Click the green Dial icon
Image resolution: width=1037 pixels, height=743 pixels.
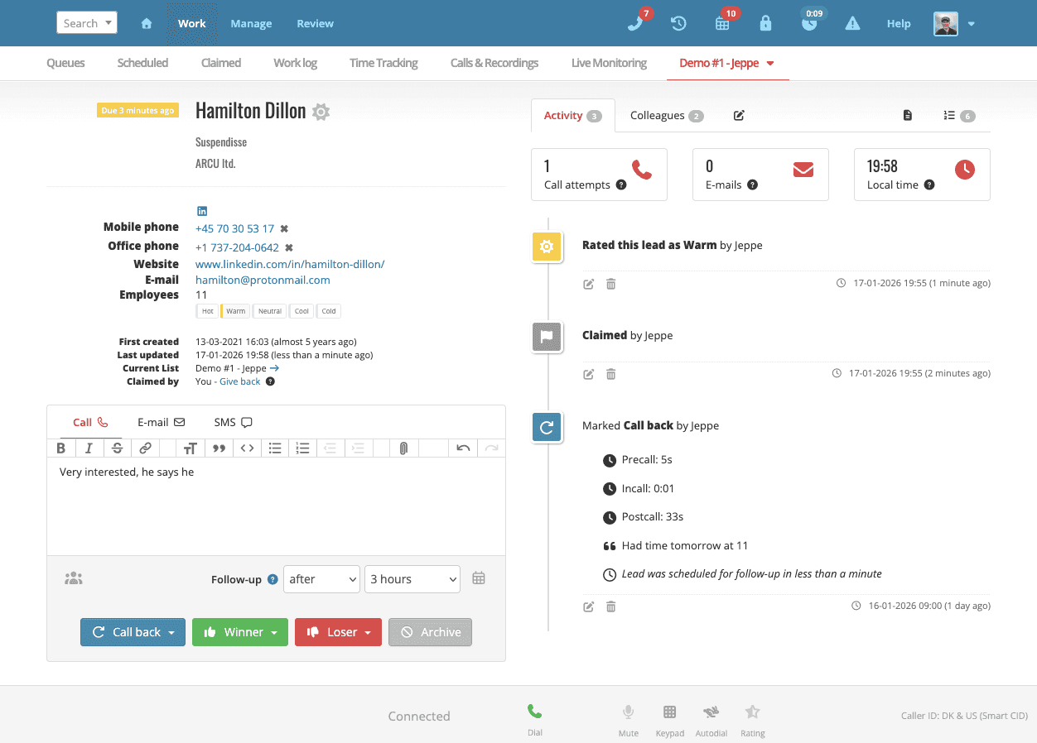(x=534, y=711)
